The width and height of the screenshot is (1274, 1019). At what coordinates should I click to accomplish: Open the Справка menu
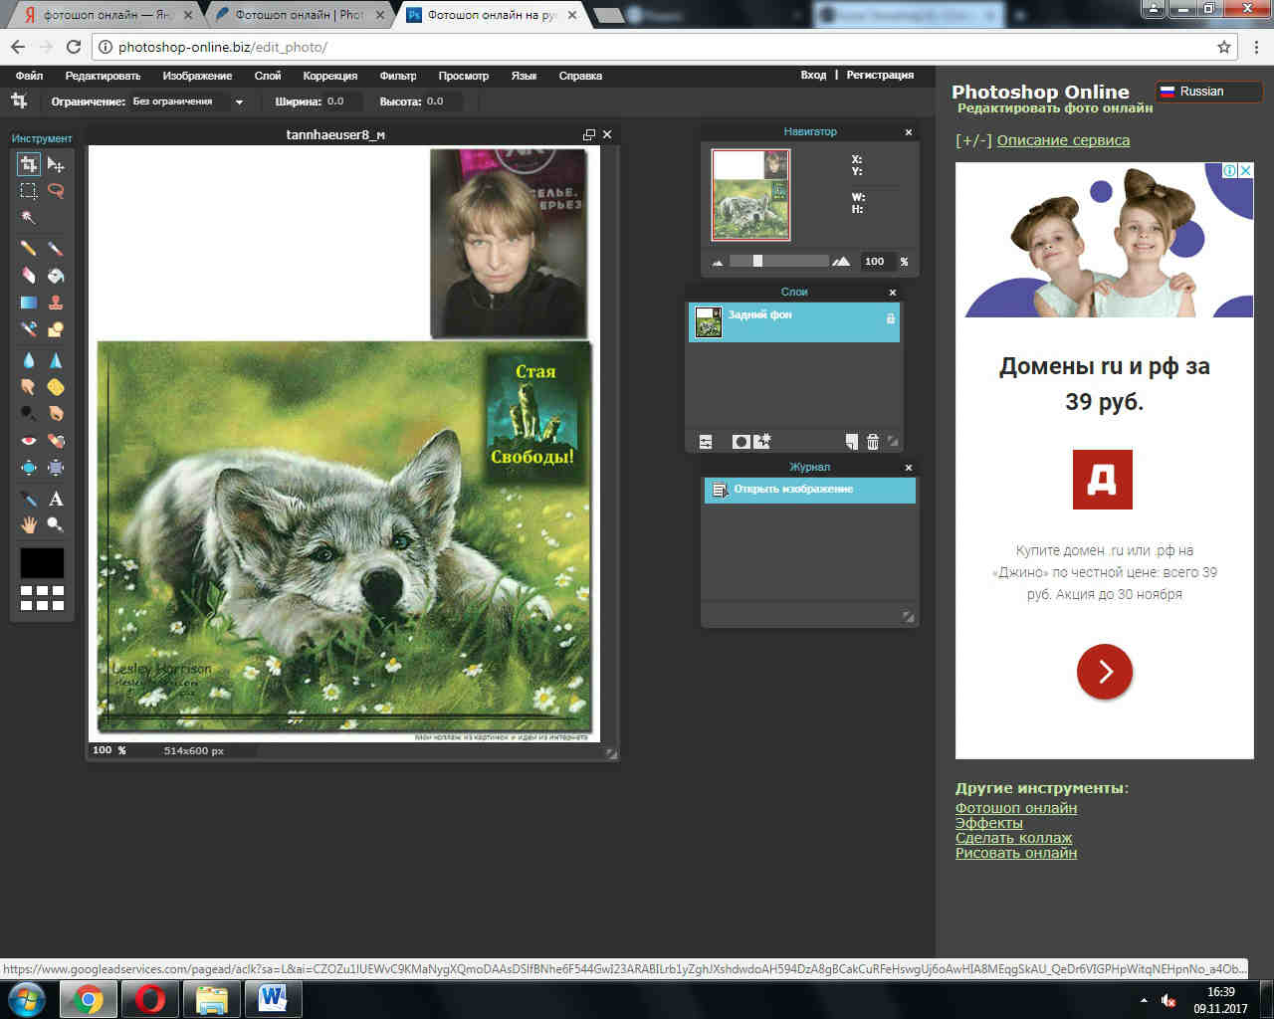580,76
